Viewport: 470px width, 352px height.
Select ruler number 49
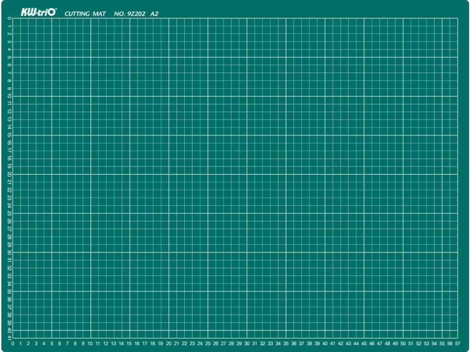click(395, 344)
